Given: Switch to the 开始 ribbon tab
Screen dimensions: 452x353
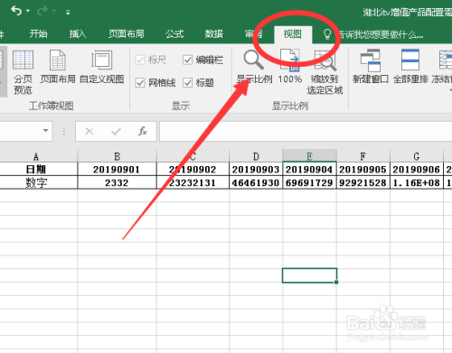Looking at the screenshot, I should [x=38, y=33].
